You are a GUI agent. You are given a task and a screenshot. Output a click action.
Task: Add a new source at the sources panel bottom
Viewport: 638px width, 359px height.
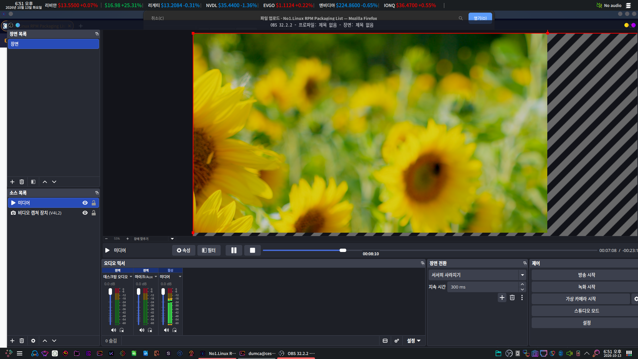[12, 341]
